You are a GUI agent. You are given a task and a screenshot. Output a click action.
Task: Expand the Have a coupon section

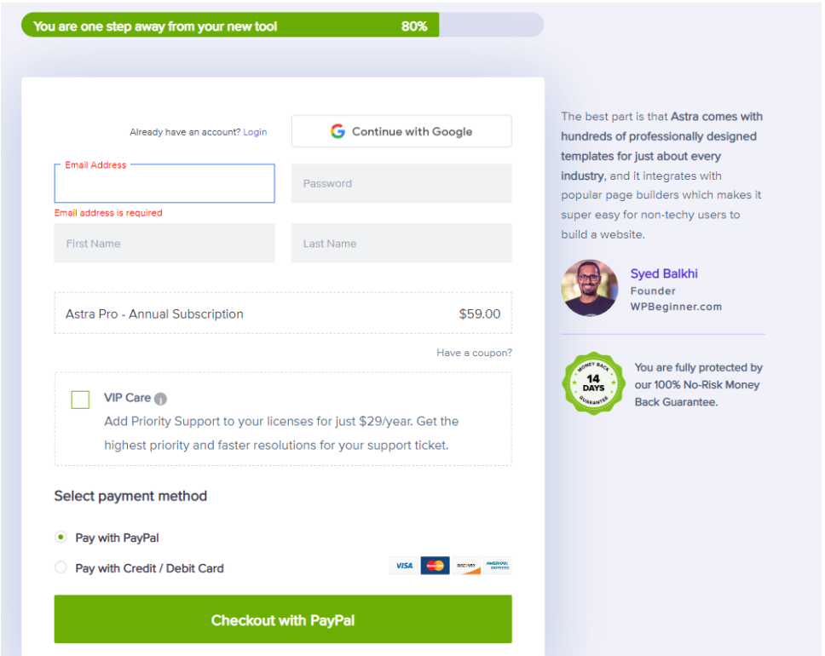tap(475, 352)
